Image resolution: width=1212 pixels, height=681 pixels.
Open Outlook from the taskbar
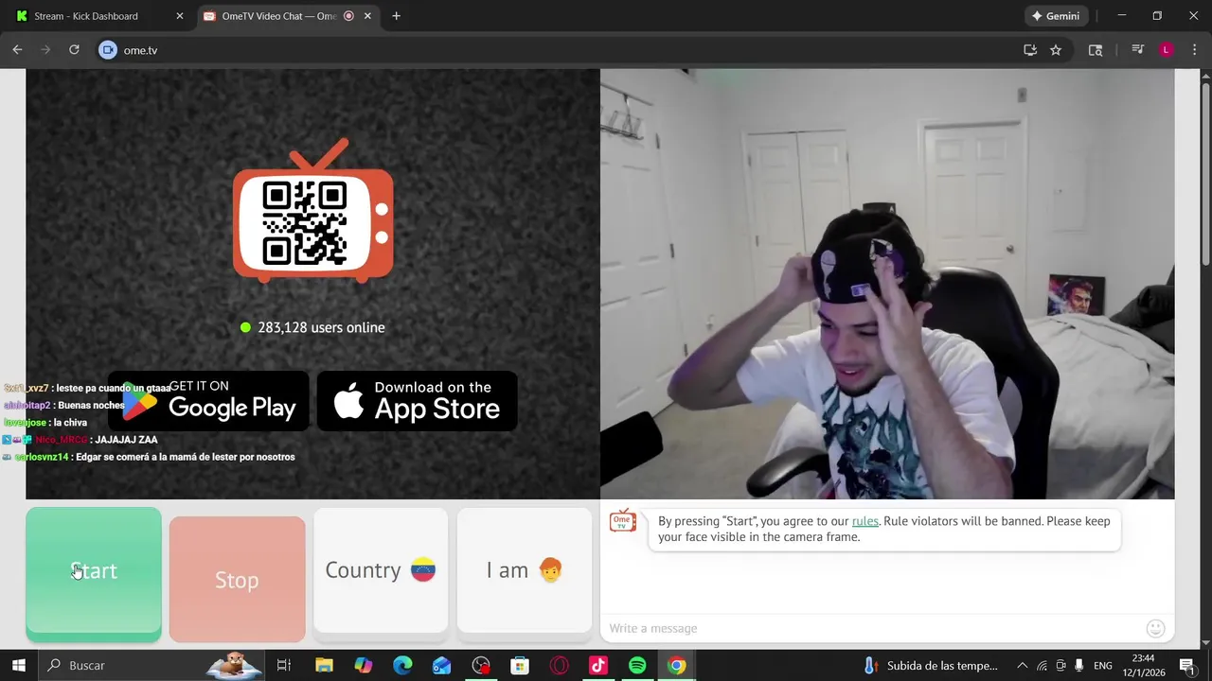click(x=442, y=666)
